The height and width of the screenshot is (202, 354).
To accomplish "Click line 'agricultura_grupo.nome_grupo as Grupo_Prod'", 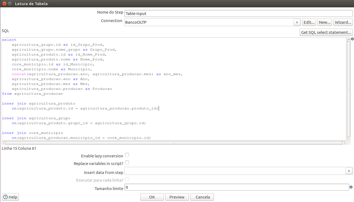I will click(64, 50).
